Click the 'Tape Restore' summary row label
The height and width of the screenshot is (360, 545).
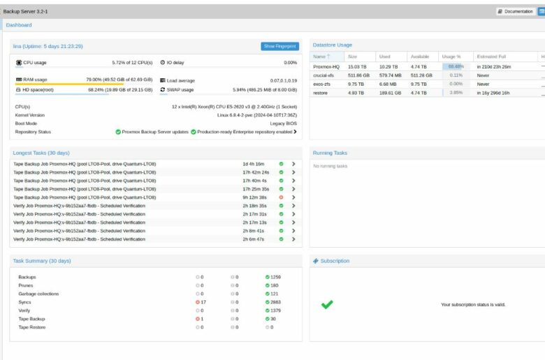(x=32, y=327)
